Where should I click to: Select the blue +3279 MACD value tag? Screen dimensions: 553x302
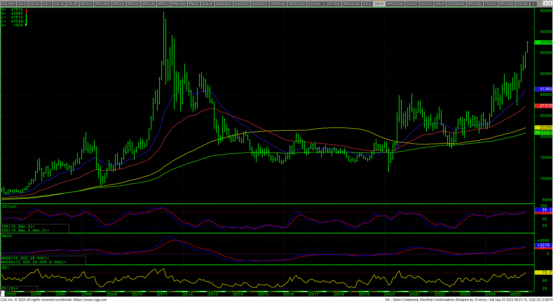[543, 245]
